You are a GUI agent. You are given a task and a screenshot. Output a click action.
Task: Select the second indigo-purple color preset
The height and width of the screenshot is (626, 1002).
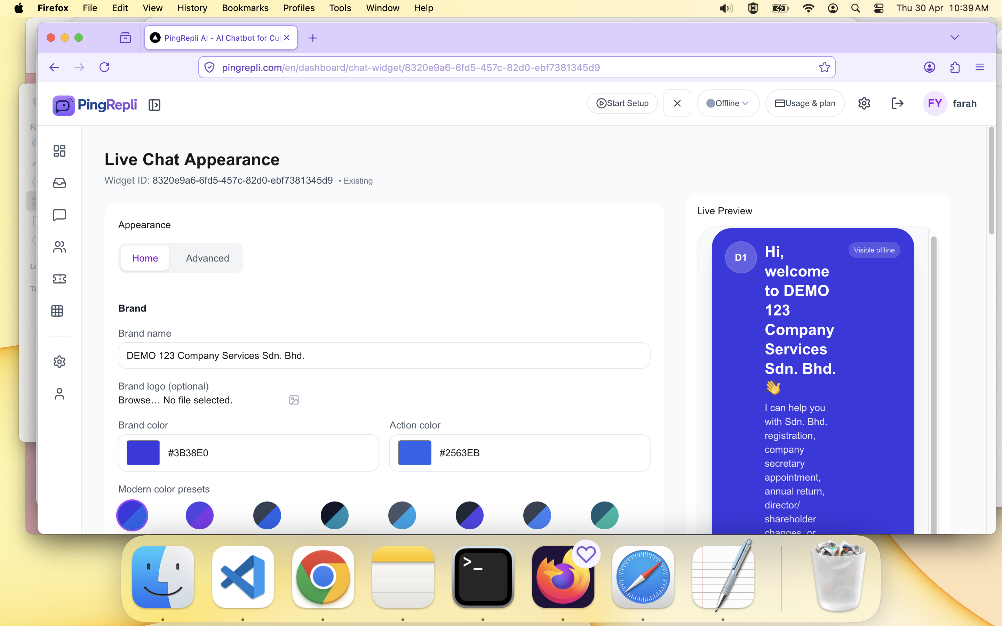click(x=200, y=515)
